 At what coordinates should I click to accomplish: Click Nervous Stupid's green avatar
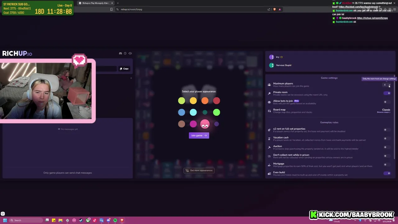coord(272,65)
